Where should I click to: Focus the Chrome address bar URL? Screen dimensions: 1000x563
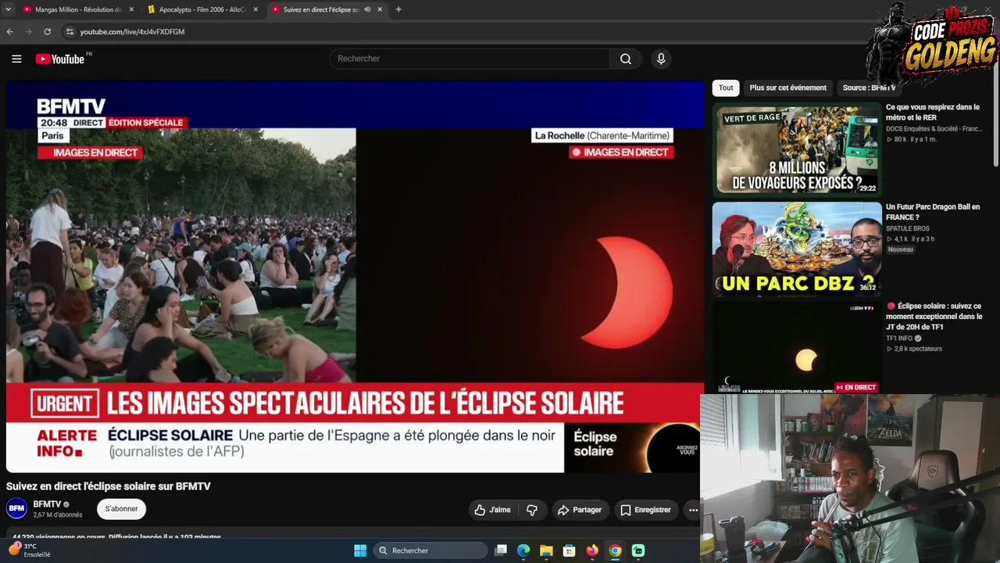(x=132, y=31)
